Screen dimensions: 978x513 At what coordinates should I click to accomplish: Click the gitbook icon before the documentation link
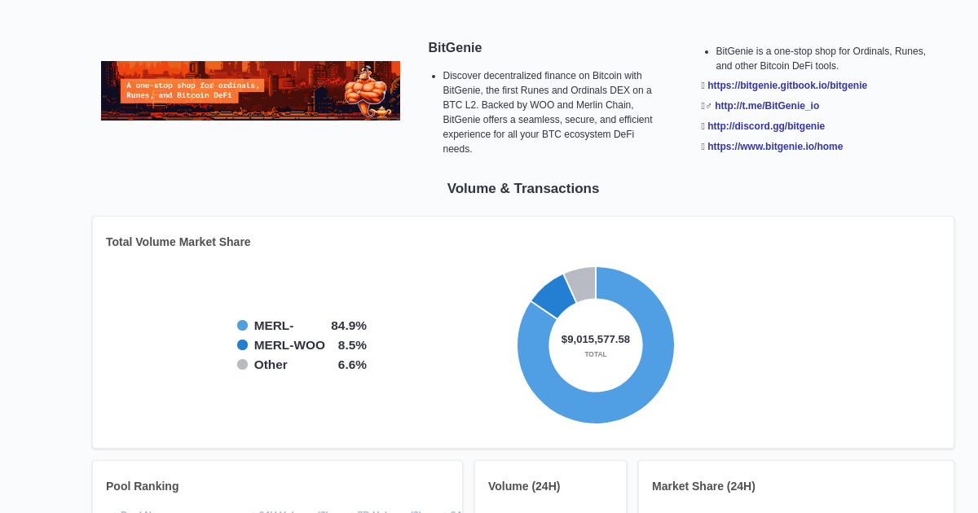click(703, 85)
